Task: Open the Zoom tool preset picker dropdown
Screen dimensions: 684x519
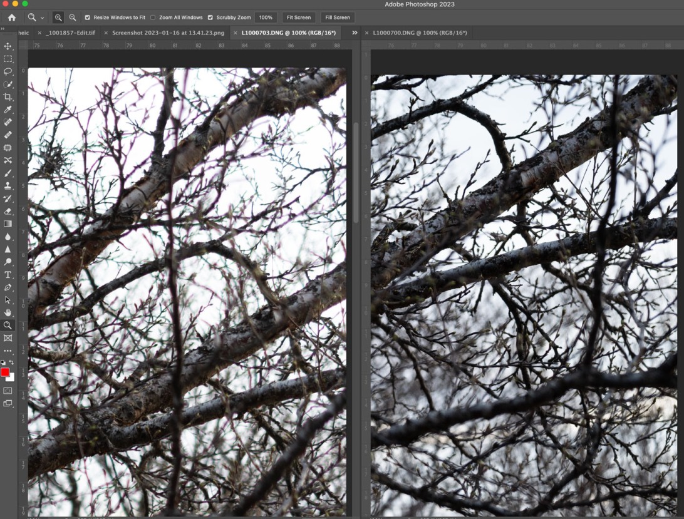Action: [42, 18]
